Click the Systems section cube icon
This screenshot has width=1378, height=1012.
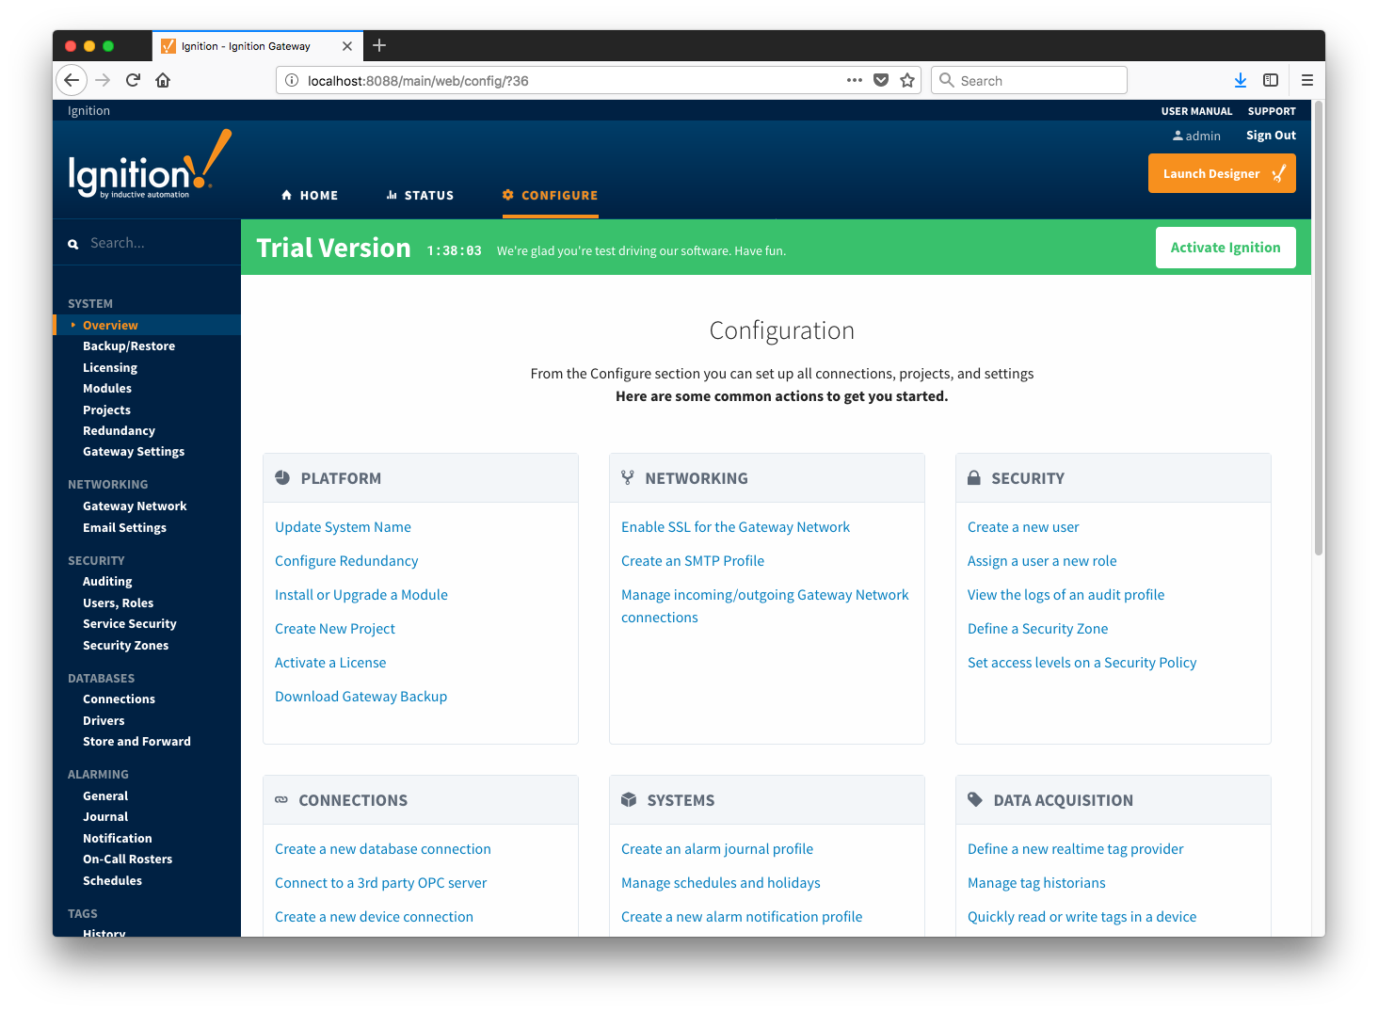click(x=629, y=799)
